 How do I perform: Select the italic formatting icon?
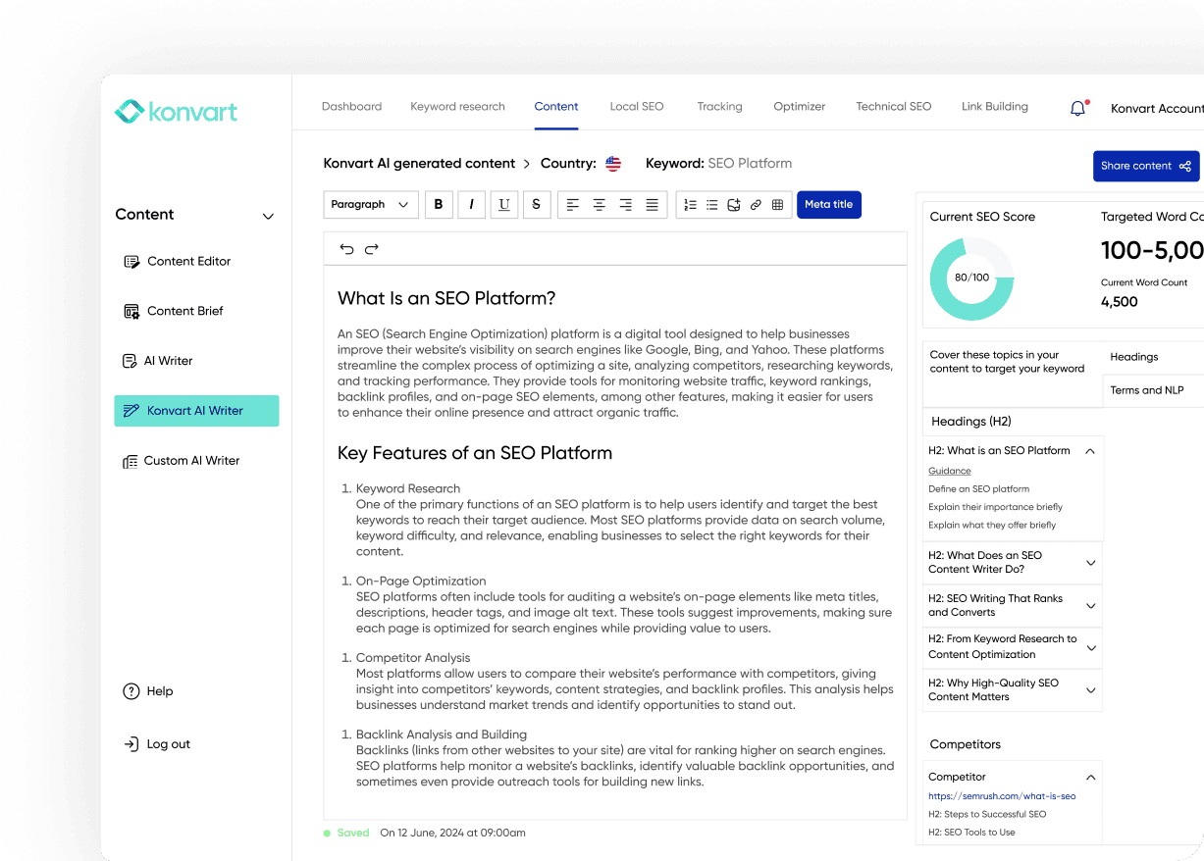pyautogui.click(x=471, y=204)
